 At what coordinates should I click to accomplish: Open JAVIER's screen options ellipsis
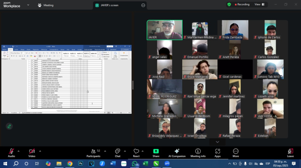tap(143, 5)
